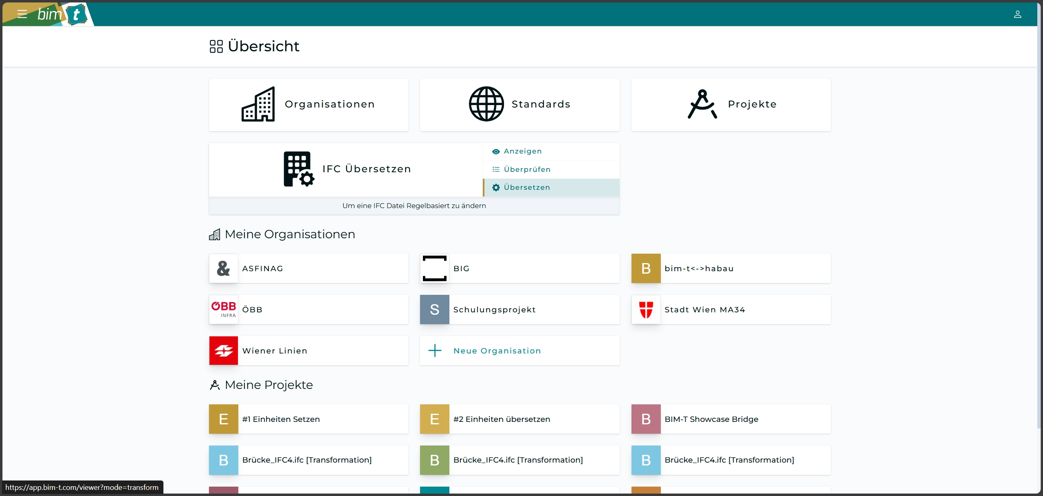1043x496 pixels.
Task: Click the plus icon for Neue Organisation
Action: tap(435, 351)
